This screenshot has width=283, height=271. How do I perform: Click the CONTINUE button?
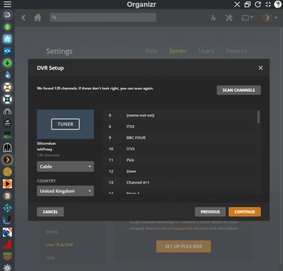245,212
